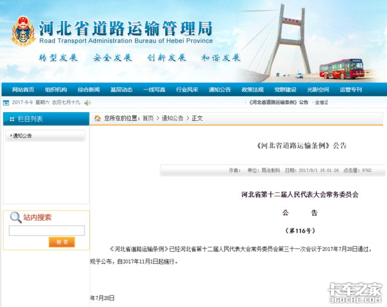The width and height of the screenshot is (387, 307).
Task: Go to 基层动态 section
Action: point(121,89)
